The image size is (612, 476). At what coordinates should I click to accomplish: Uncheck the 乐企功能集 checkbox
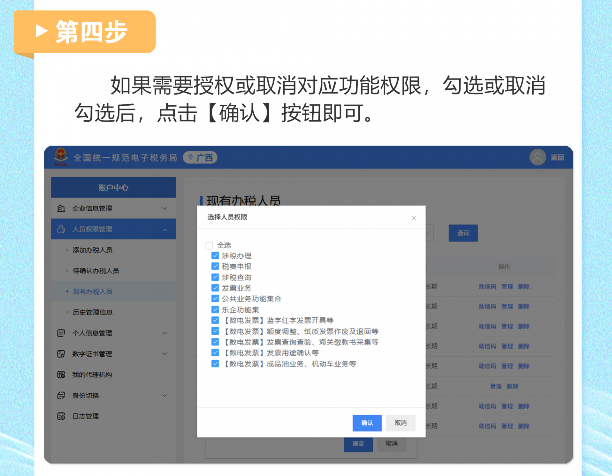pos(215,309)
